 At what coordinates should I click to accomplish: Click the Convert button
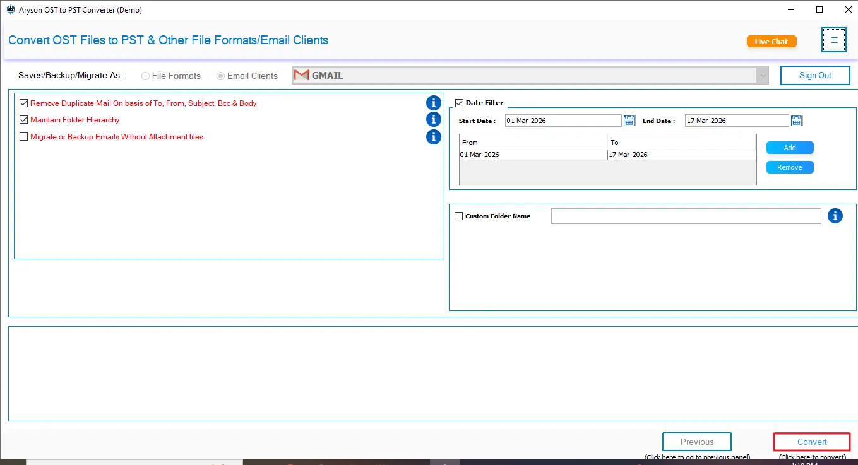click(x=811, y=442)
